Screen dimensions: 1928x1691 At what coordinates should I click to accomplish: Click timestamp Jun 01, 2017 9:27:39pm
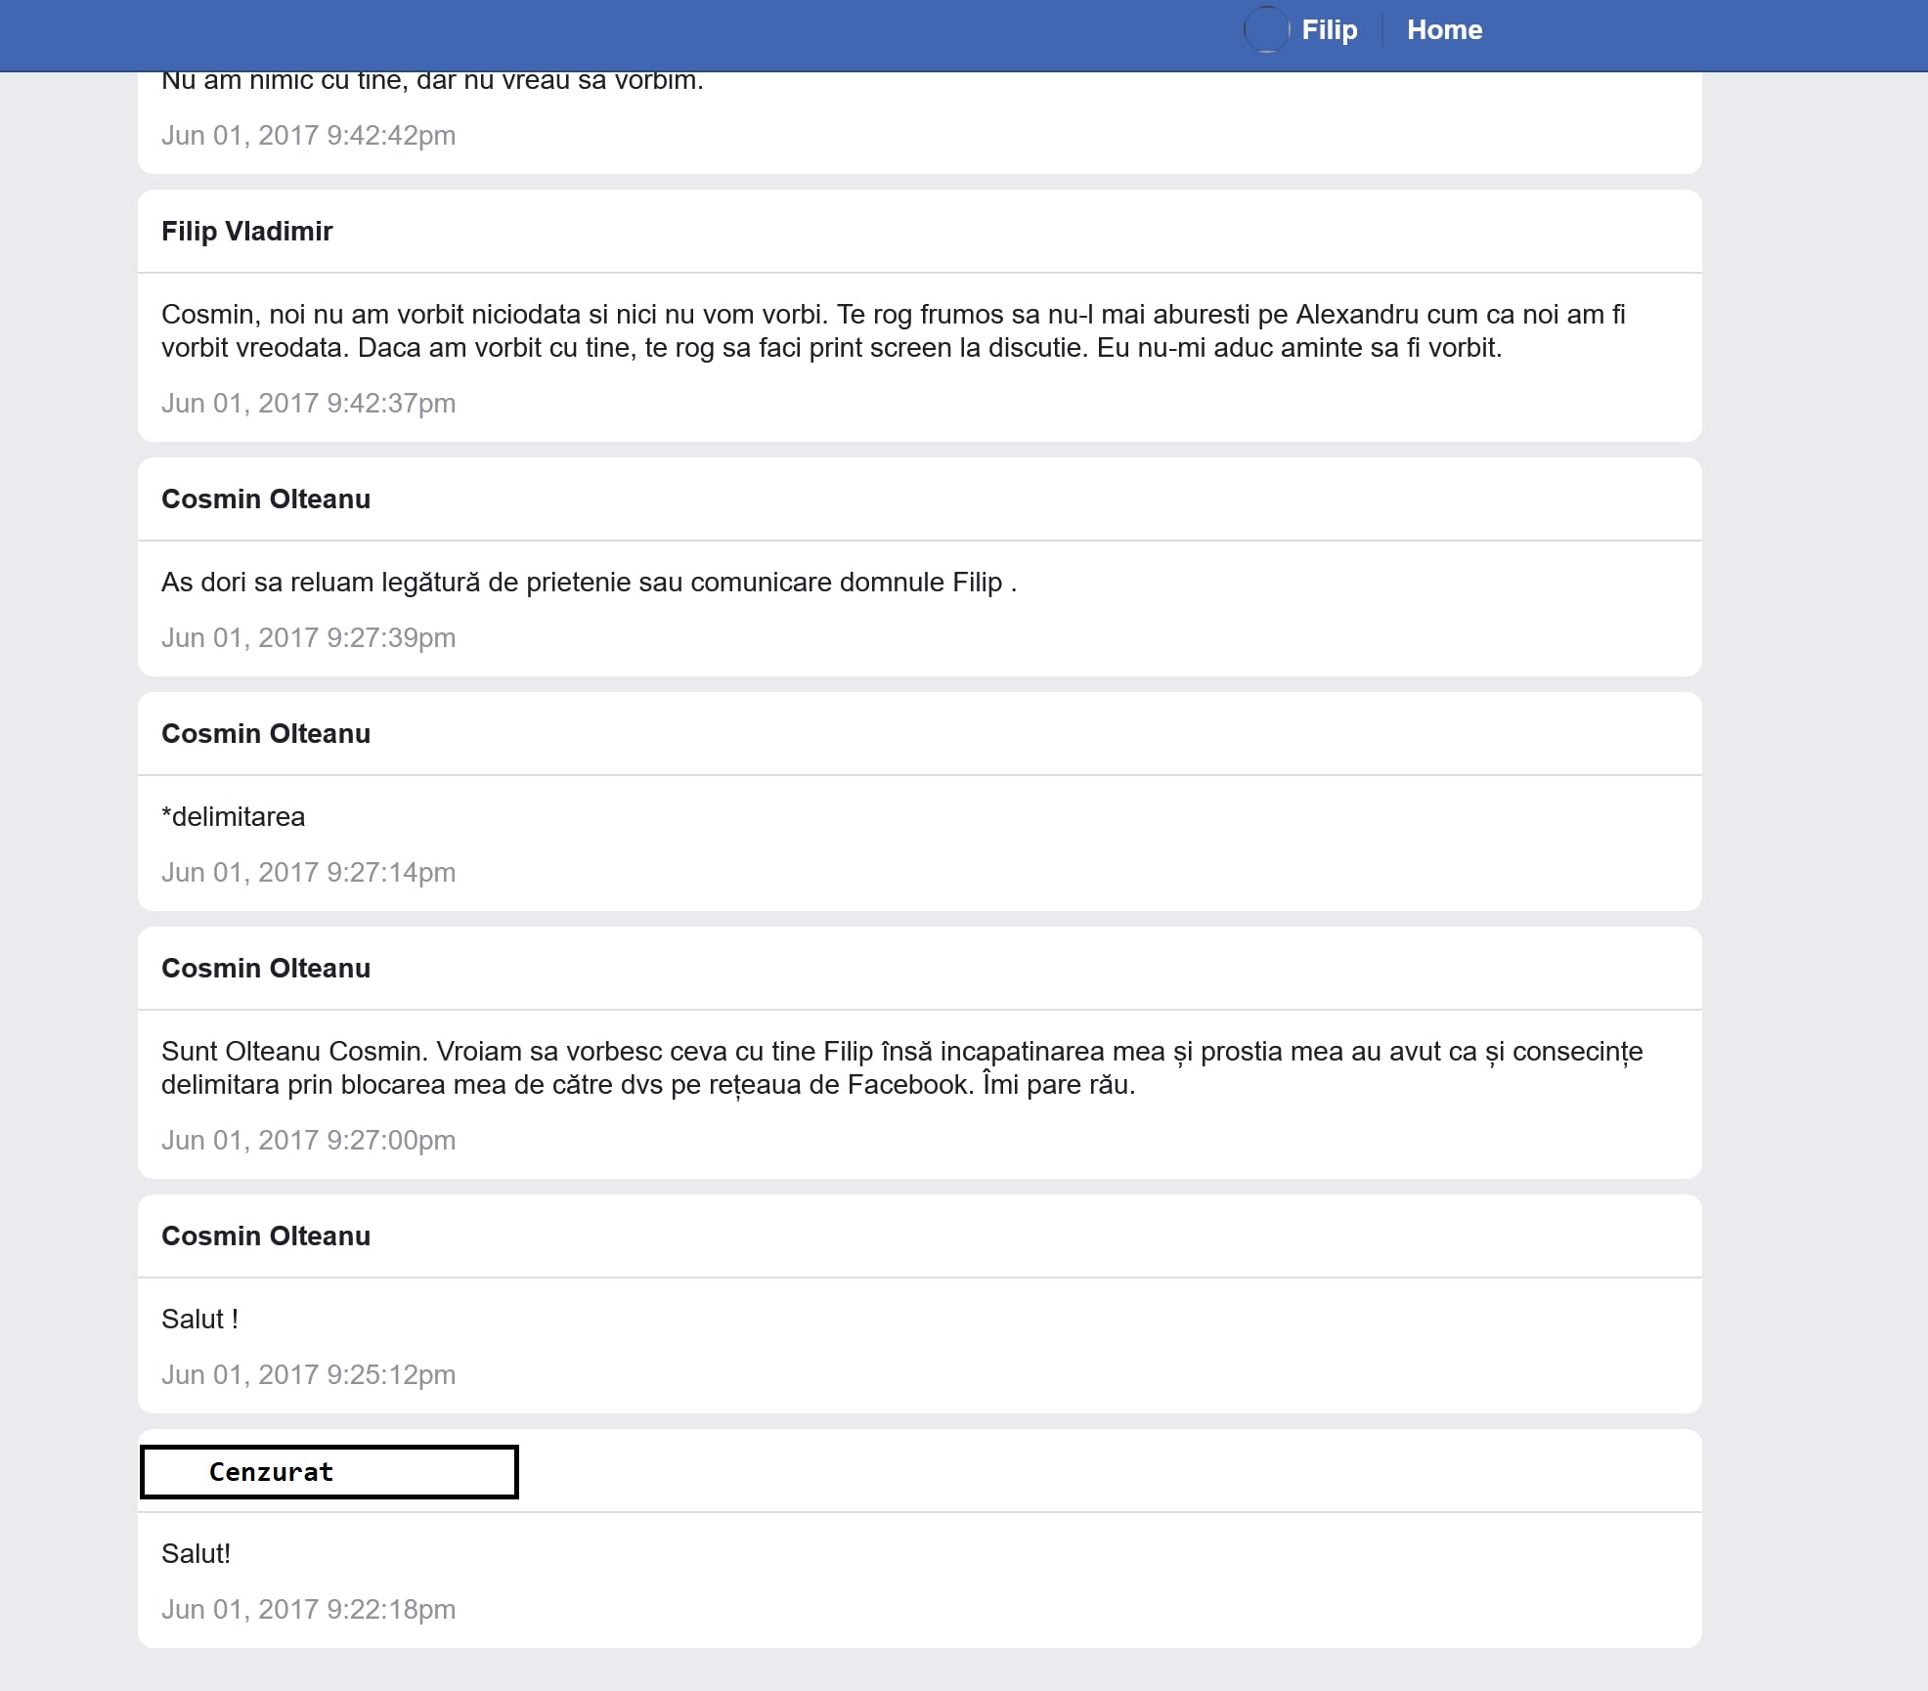pyautogui.click(x=308, y=638)
